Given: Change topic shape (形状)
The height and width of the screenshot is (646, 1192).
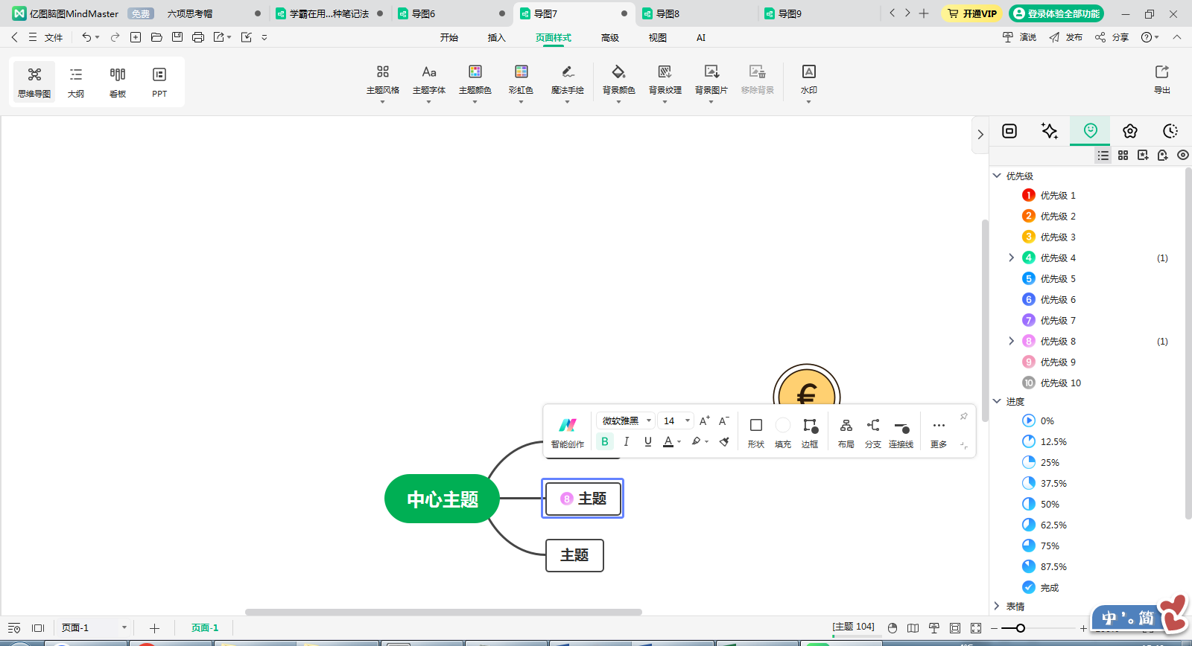Looking at the screenshot, I should pyautogui.click(x=755, y=432).
